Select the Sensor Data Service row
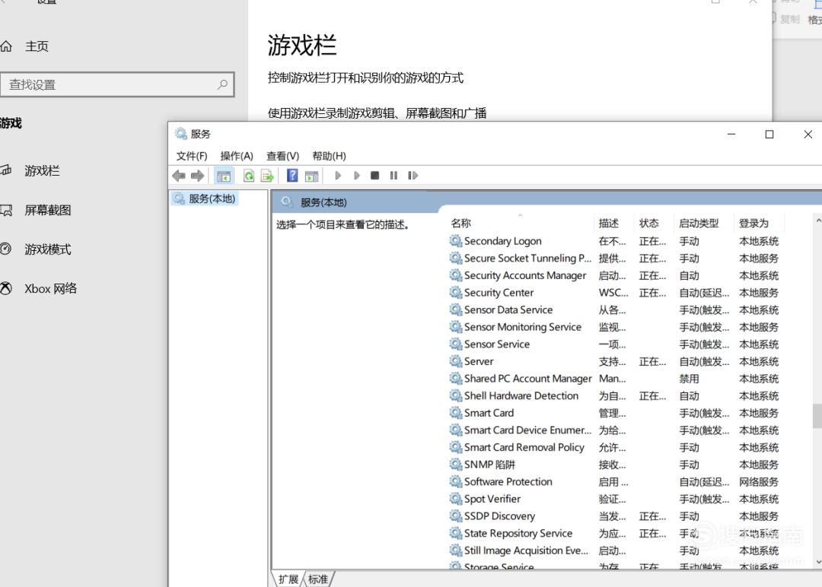Screen dimensions: 822x587 (x=508, y=310)
